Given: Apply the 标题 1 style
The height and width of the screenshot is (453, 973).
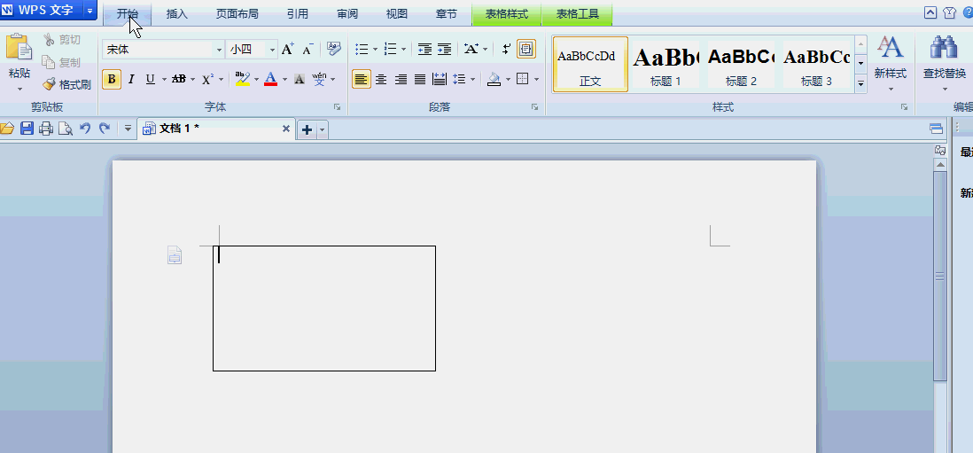Looking at the screenshot, I should [666, 64].
